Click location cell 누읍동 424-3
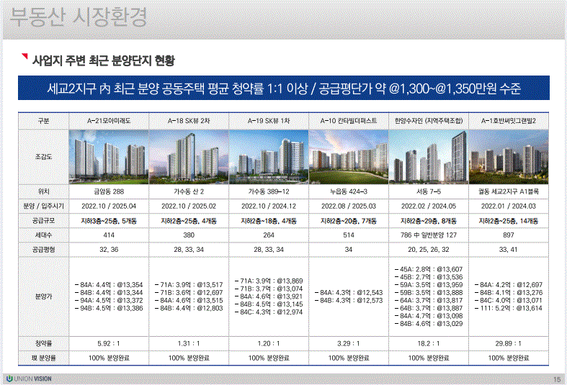This screenshot has height=385, width=567. click(349, 191)
